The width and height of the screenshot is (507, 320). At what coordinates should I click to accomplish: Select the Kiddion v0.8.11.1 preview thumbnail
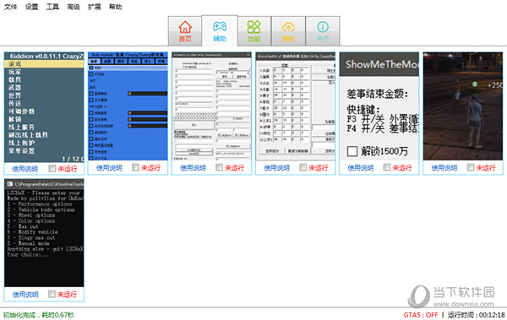coord(44,107)
